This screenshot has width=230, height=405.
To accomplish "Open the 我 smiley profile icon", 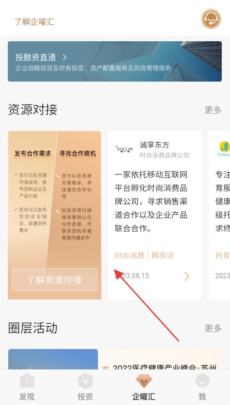I will click(202, 381).
